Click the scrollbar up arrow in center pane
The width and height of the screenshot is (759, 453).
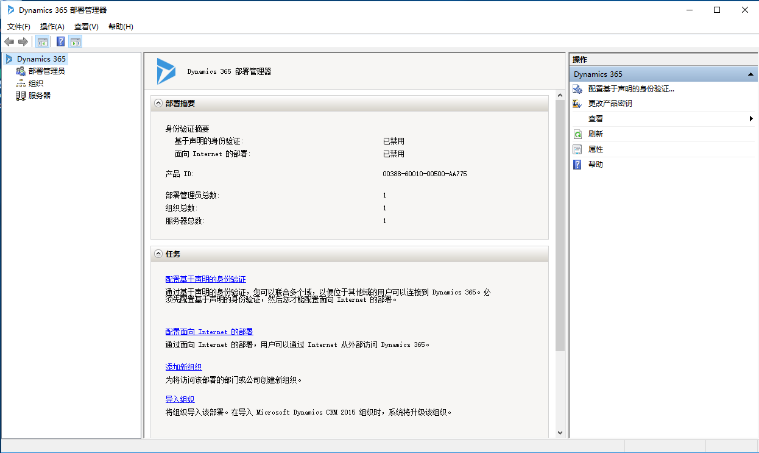point(560,95)
